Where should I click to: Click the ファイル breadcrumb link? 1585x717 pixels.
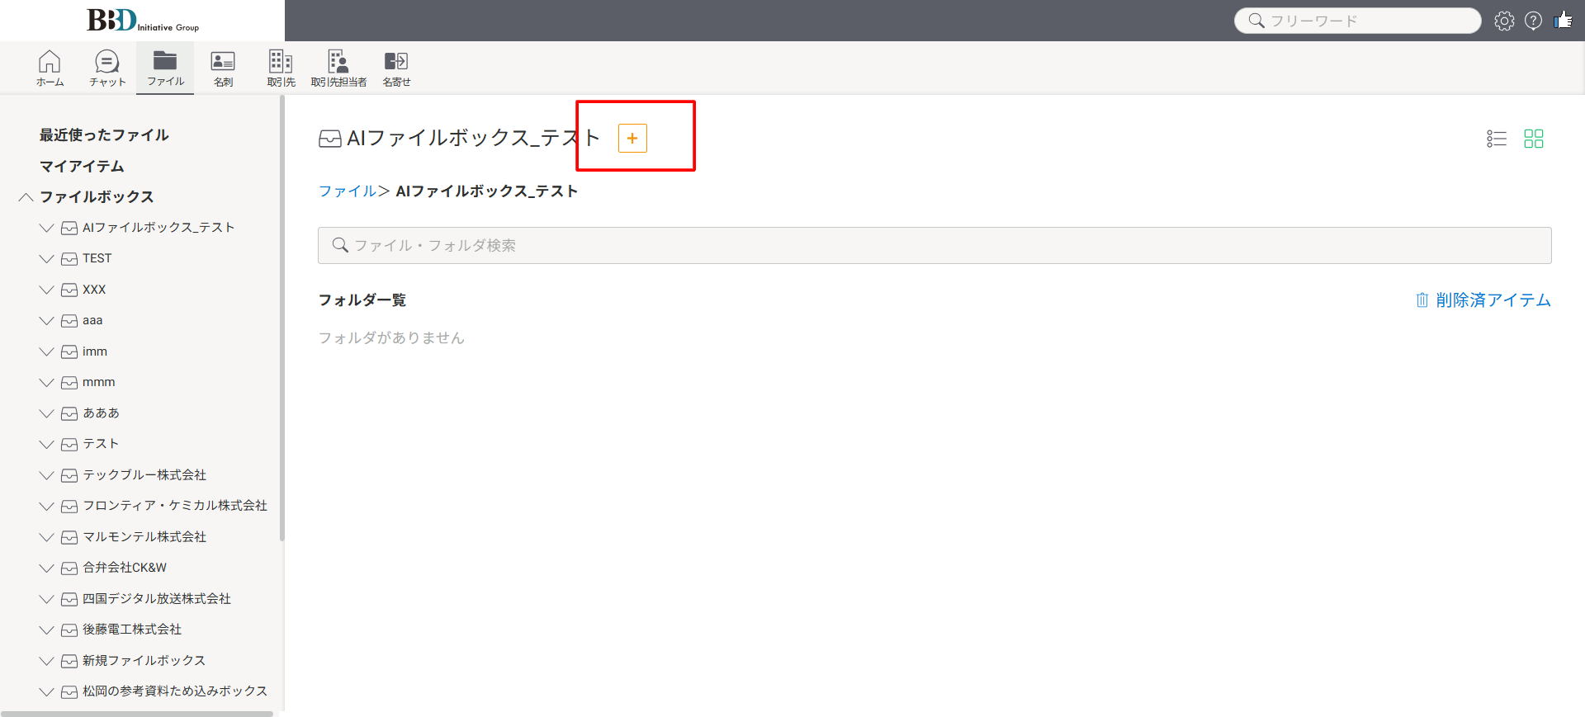pyautogui.click(x=347, y=191)
